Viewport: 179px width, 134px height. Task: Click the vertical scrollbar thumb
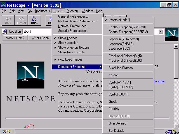pyautogui.click(x=176, y=63)
